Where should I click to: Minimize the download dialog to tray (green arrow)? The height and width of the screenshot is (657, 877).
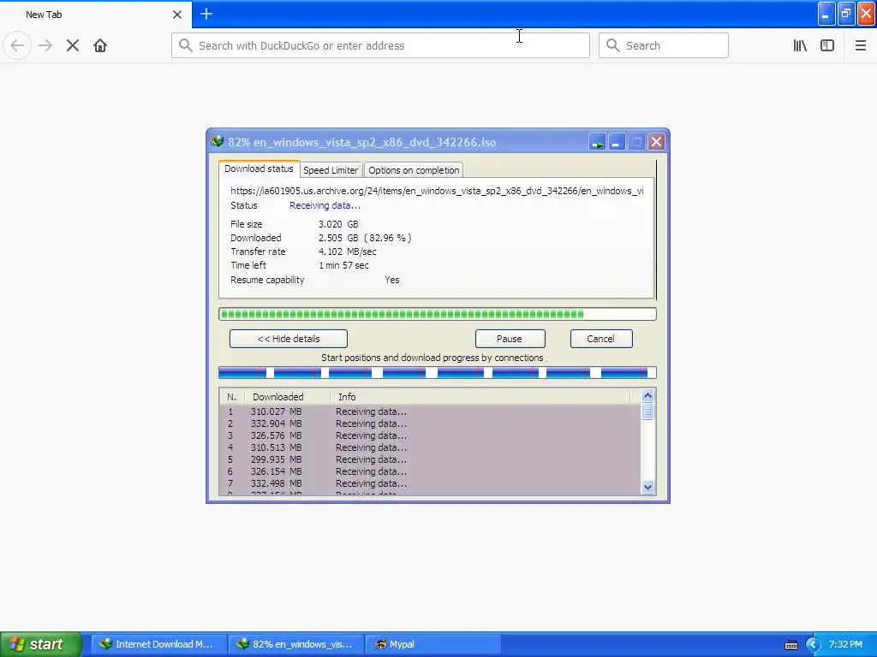click(597, 142)
